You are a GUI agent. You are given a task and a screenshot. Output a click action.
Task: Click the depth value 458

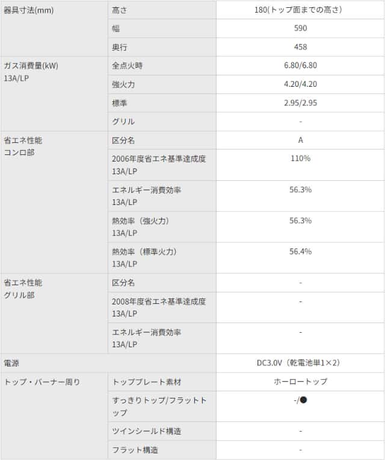300,47
